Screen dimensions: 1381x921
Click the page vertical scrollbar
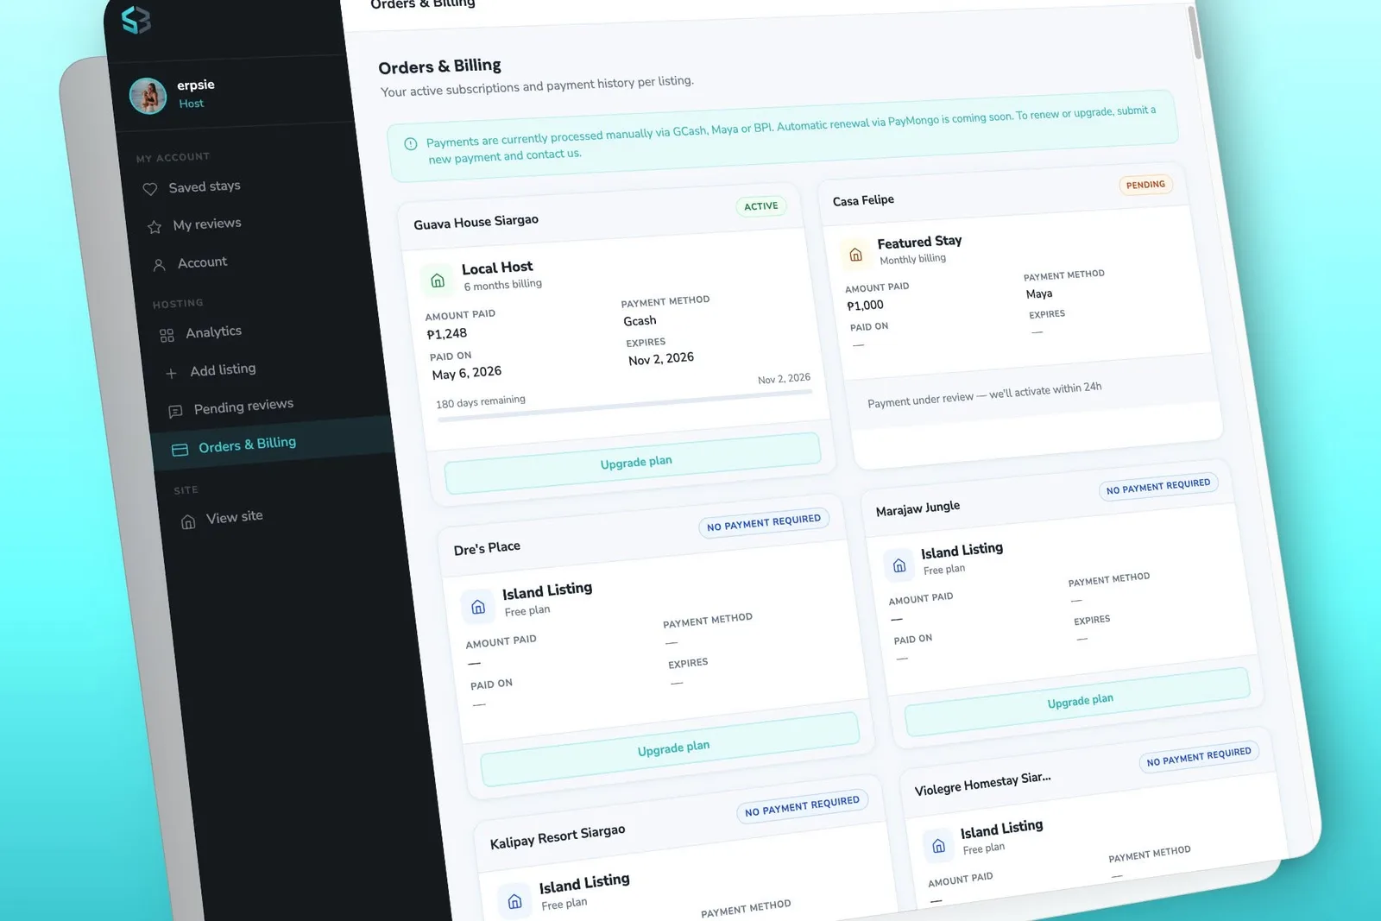[x=1195, y=33]
